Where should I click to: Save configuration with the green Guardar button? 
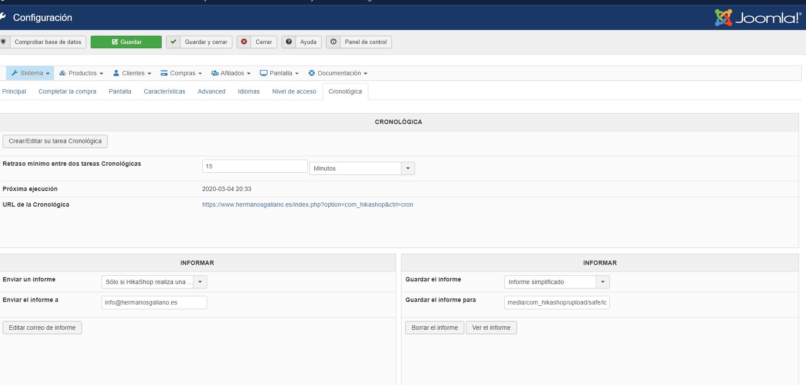(126, 42)
